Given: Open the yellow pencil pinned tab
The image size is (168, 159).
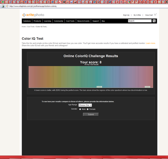Looking at the screenshot, I should [x=7, y=2].
